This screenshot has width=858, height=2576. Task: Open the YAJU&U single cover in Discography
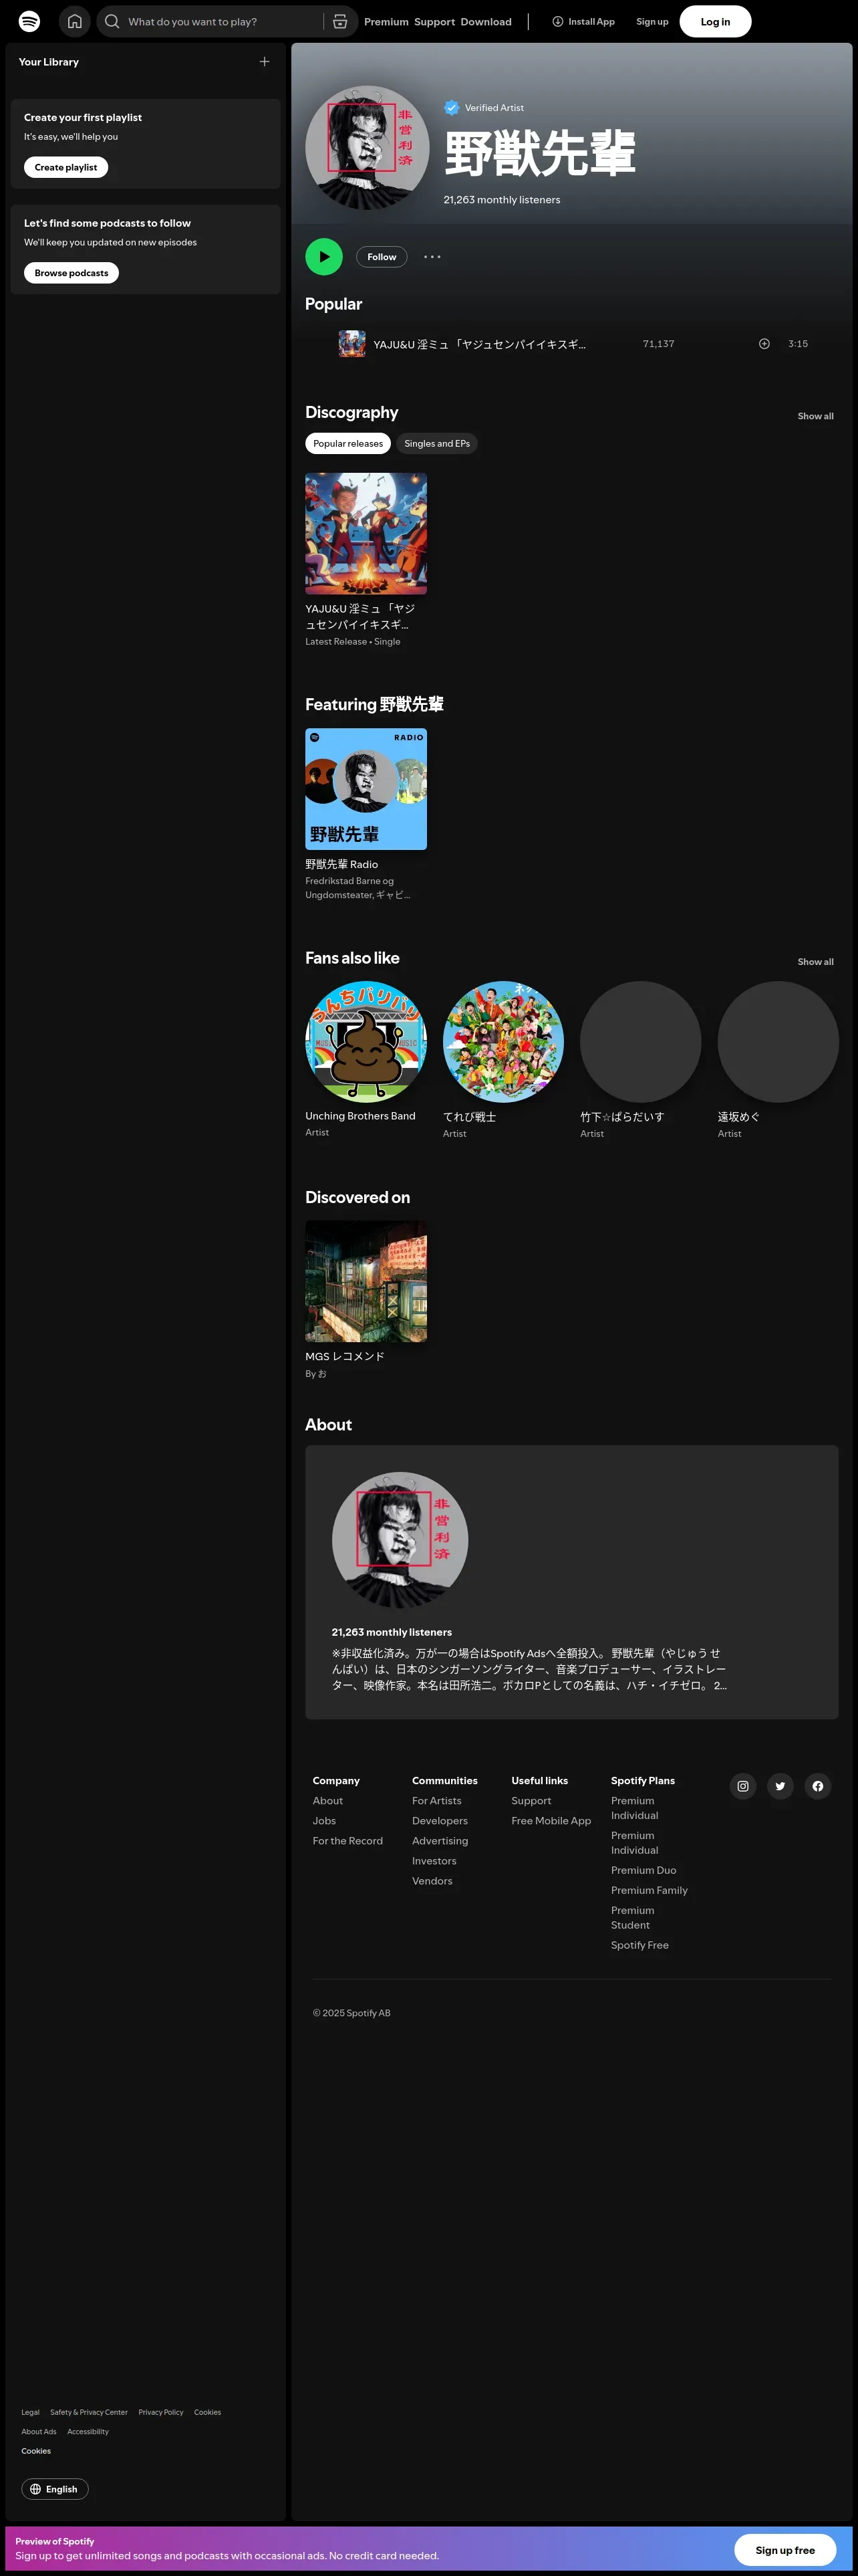(x=366, y=534)
